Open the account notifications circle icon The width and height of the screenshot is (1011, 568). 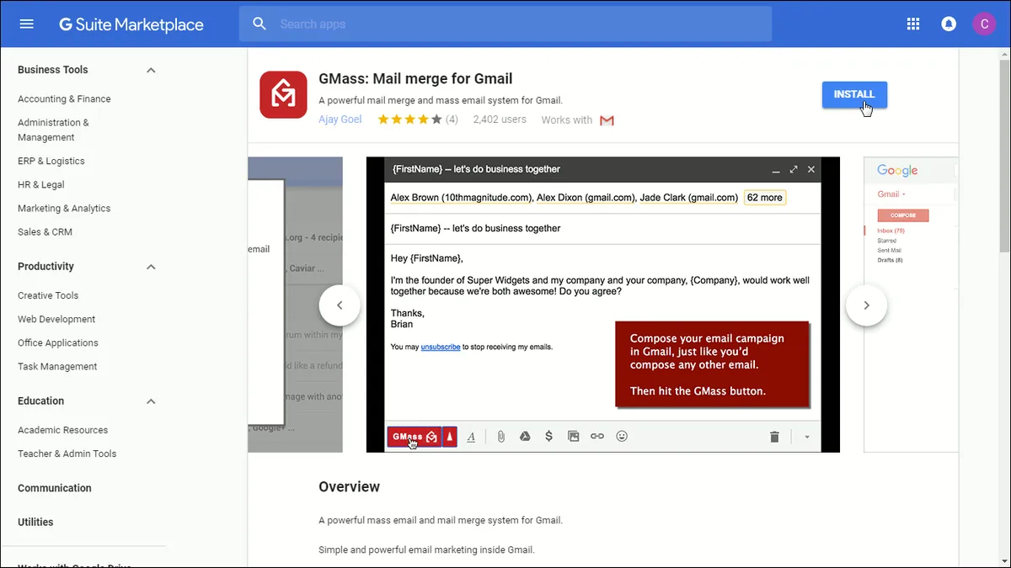949,24
